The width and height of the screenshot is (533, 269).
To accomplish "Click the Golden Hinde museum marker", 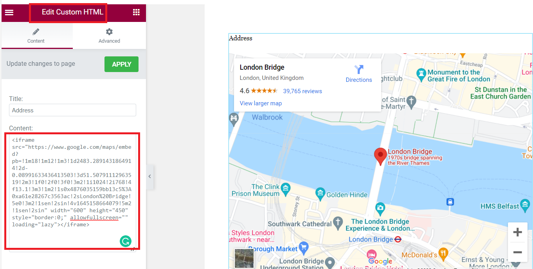I will pos(320,192).
